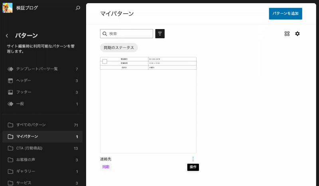The image size is (319, 186).
Task: Select the マイパターン category
Action: [42, 137]
